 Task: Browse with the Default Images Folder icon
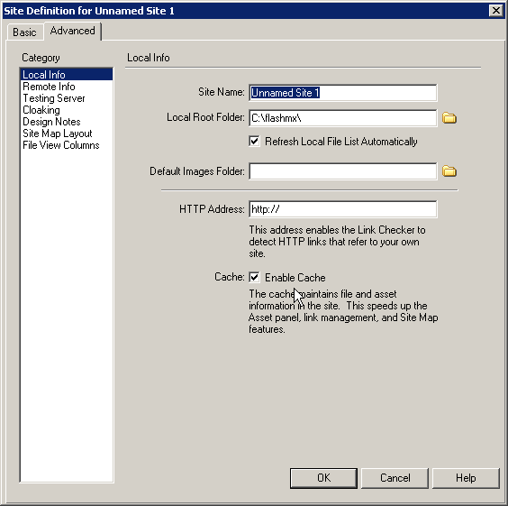click(x=449, y=171)
